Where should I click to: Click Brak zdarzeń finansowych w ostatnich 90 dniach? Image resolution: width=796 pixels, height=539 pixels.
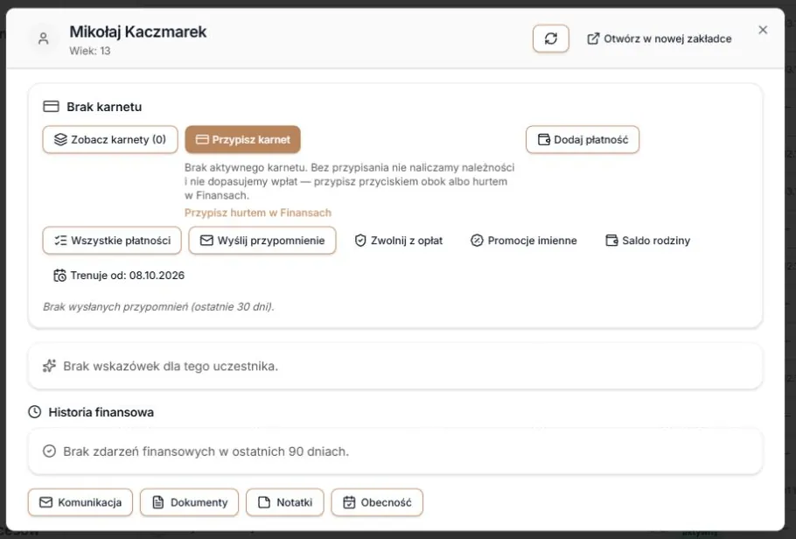(x=206, y=451)
